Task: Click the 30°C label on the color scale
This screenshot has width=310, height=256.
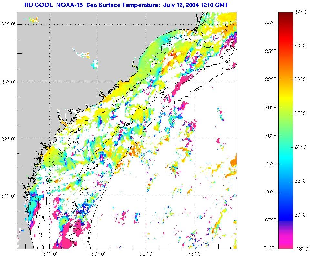Action: pyautogui.click(x=300, y=46)
